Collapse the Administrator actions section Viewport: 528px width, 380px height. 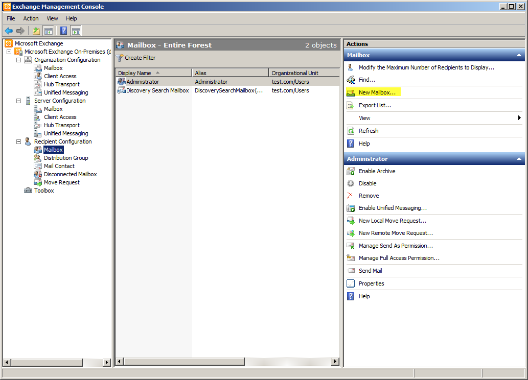[519, 159]
